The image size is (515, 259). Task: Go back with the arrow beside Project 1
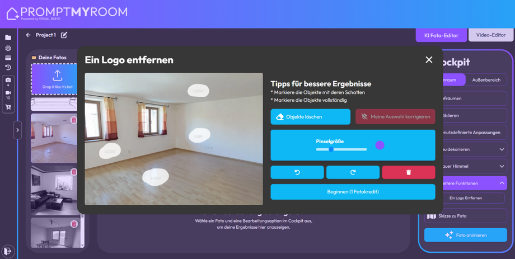(28, 35)
